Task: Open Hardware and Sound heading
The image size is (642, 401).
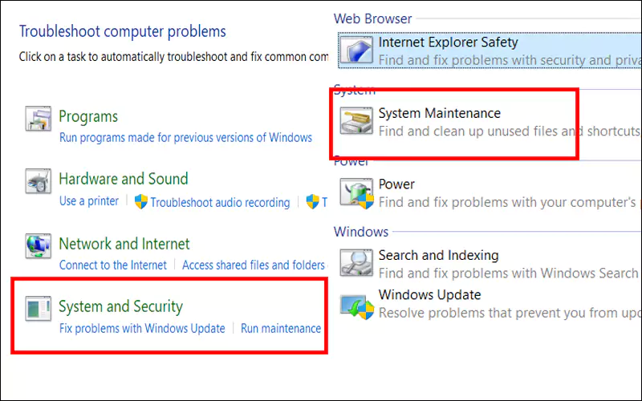Action: (x=124, y=179)
